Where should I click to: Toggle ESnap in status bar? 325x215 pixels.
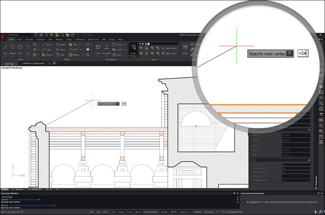[121, 212]
